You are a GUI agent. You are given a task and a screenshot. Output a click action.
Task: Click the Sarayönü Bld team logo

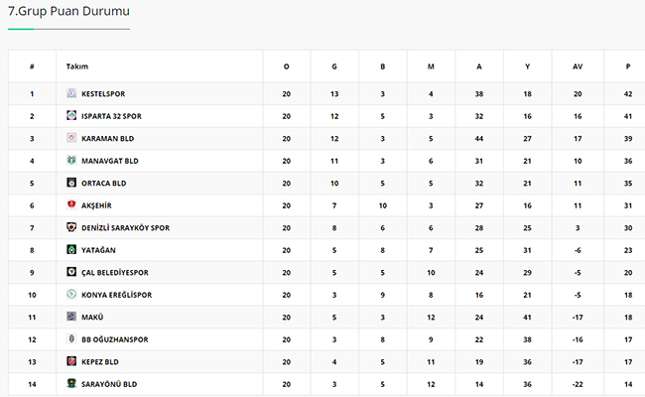71,383
